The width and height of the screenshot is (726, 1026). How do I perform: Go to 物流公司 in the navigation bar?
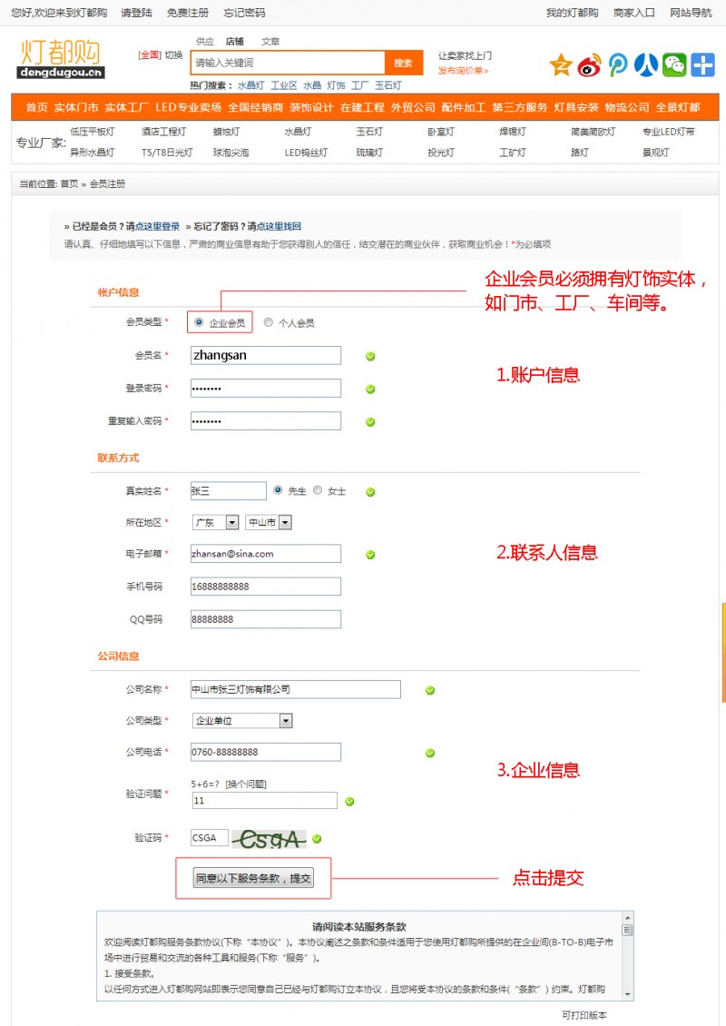(x=627, y=107)
